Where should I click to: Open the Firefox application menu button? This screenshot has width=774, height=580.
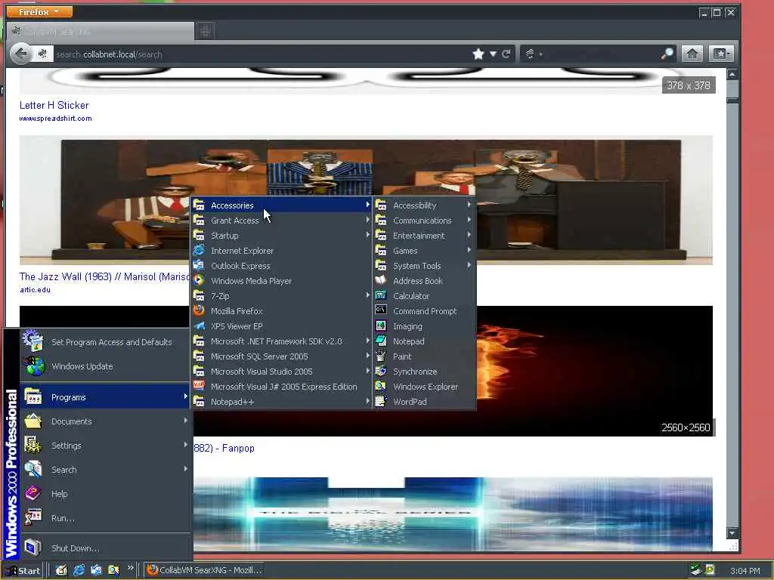(39, 11)
